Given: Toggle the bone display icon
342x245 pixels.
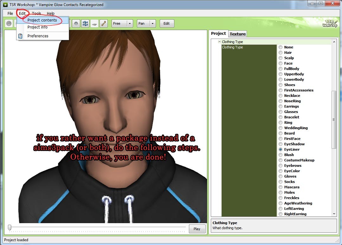Looking at the screenshot, I should pyautogui.click(x=104, y=23).
